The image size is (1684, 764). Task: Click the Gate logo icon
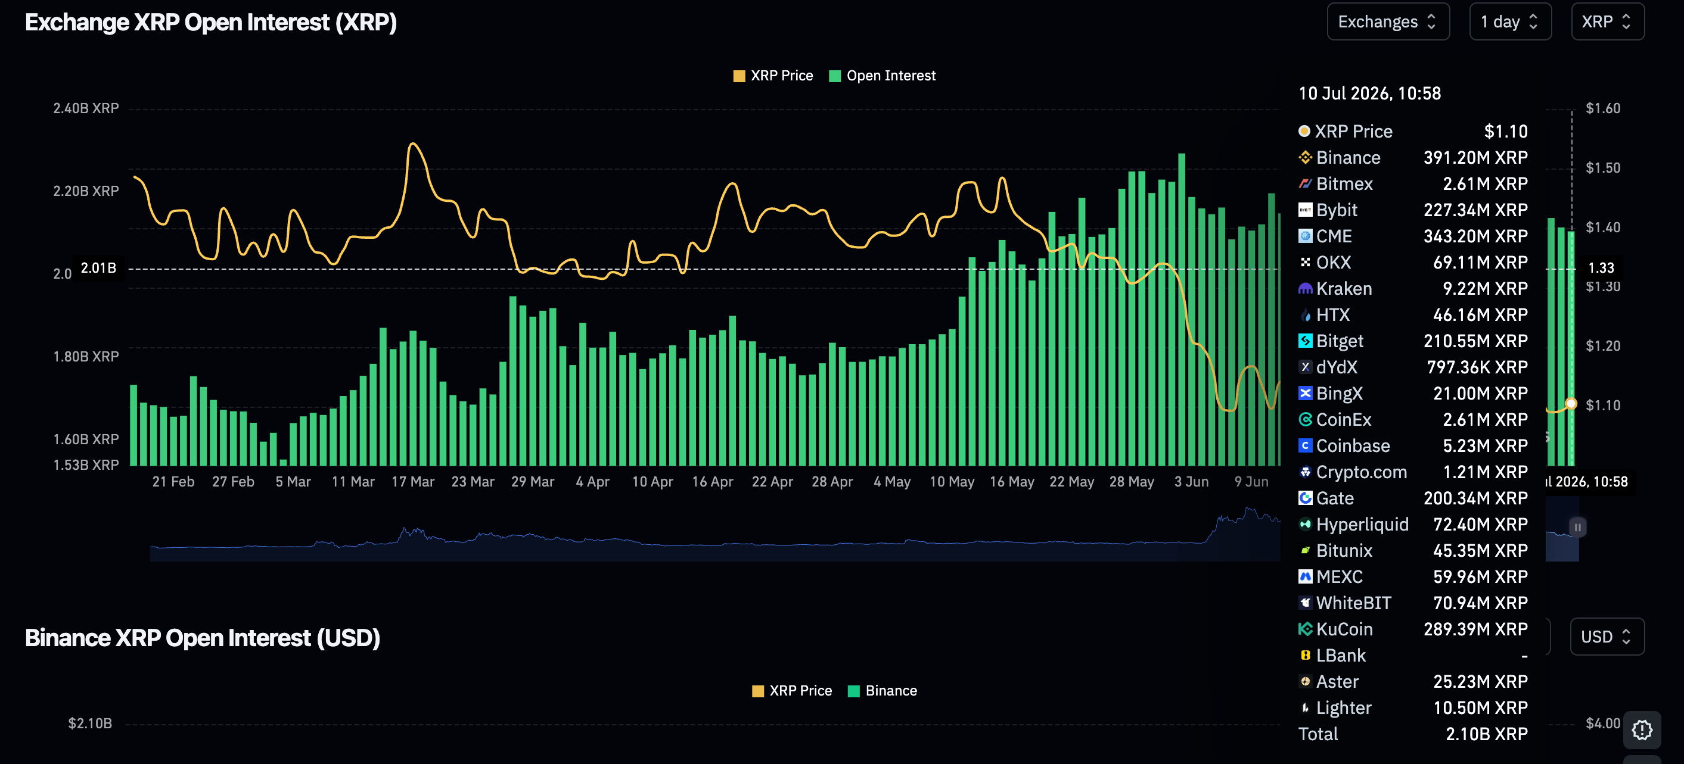[x=1305, y=498]
